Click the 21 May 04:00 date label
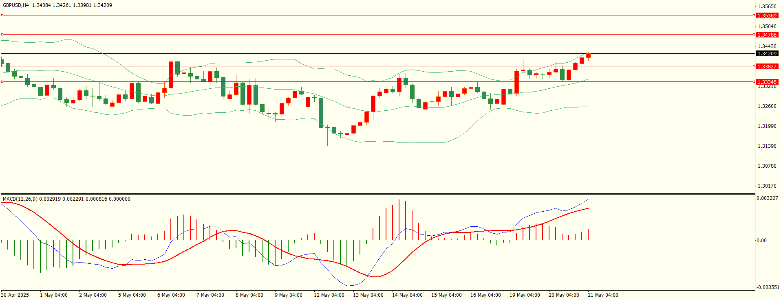781x300 pixels. coord(603,295)
